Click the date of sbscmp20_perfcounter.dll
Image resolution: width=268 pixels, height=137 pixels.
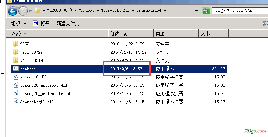(x=127, y=93)
